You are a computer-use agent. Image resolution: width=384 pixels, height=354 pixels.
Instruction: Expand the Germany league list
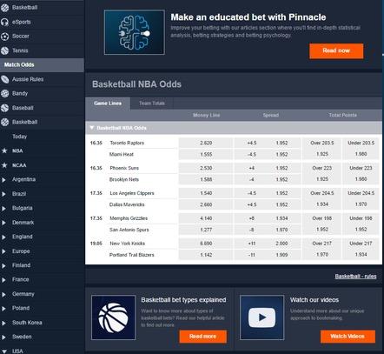point(3,294)
